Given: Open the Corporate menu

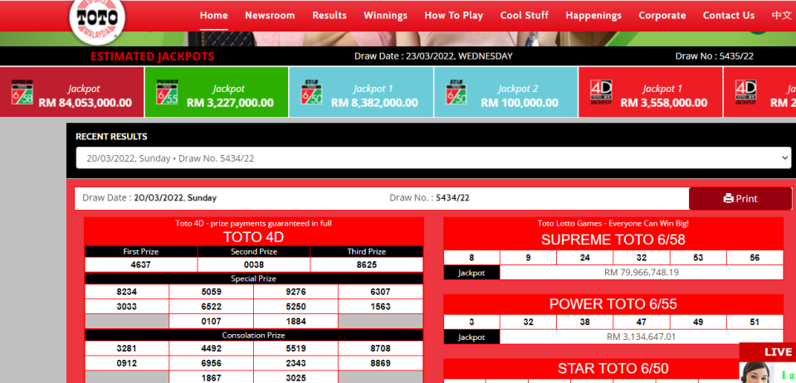Looking at the screenshot, I should [662, 15].
